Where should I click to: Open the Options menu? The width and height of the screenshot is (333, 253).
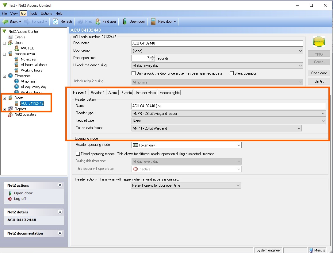tap(46, 14)
